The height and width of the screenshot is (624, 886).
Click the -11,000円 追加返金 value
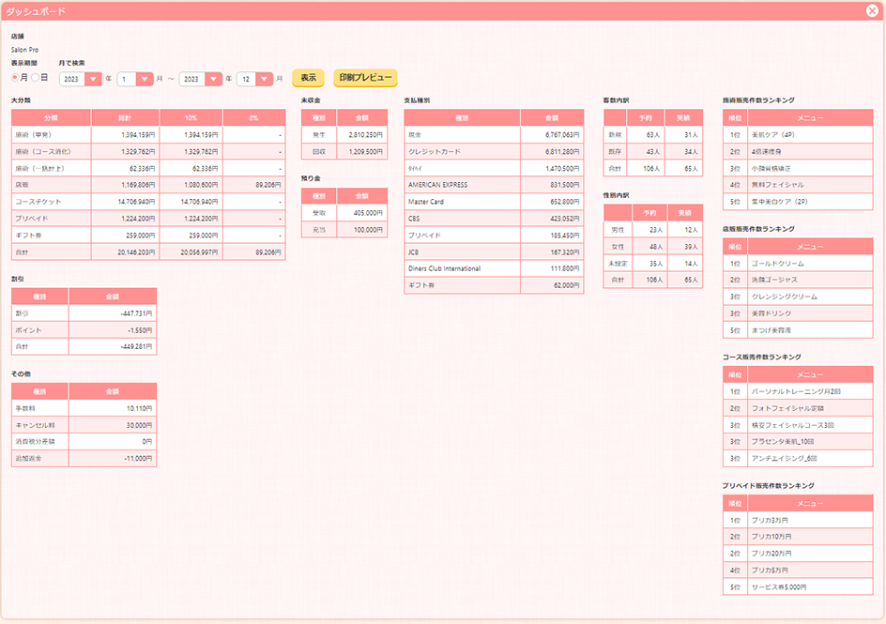[138, 459]
